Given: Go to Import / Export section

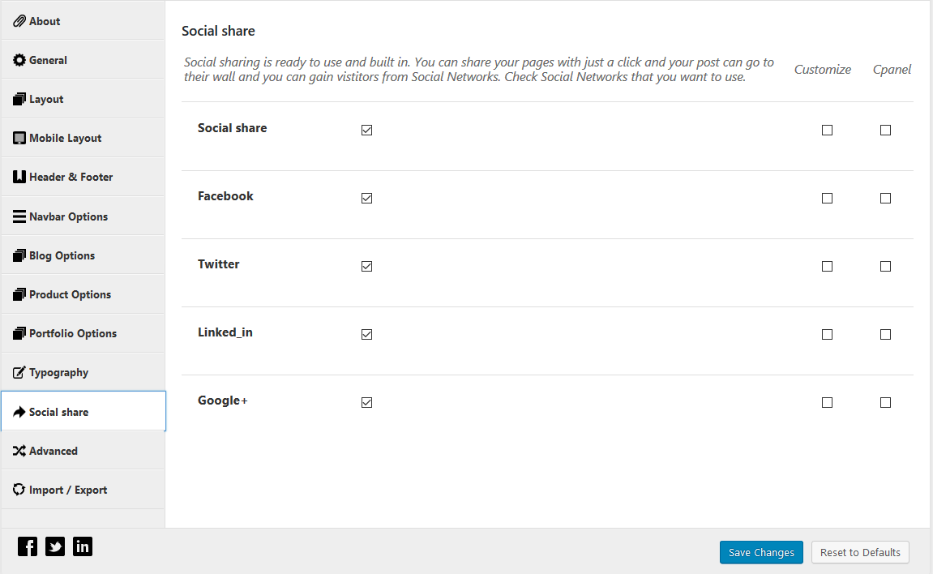Looking at the screenshot, I should [x=67, y=490].
